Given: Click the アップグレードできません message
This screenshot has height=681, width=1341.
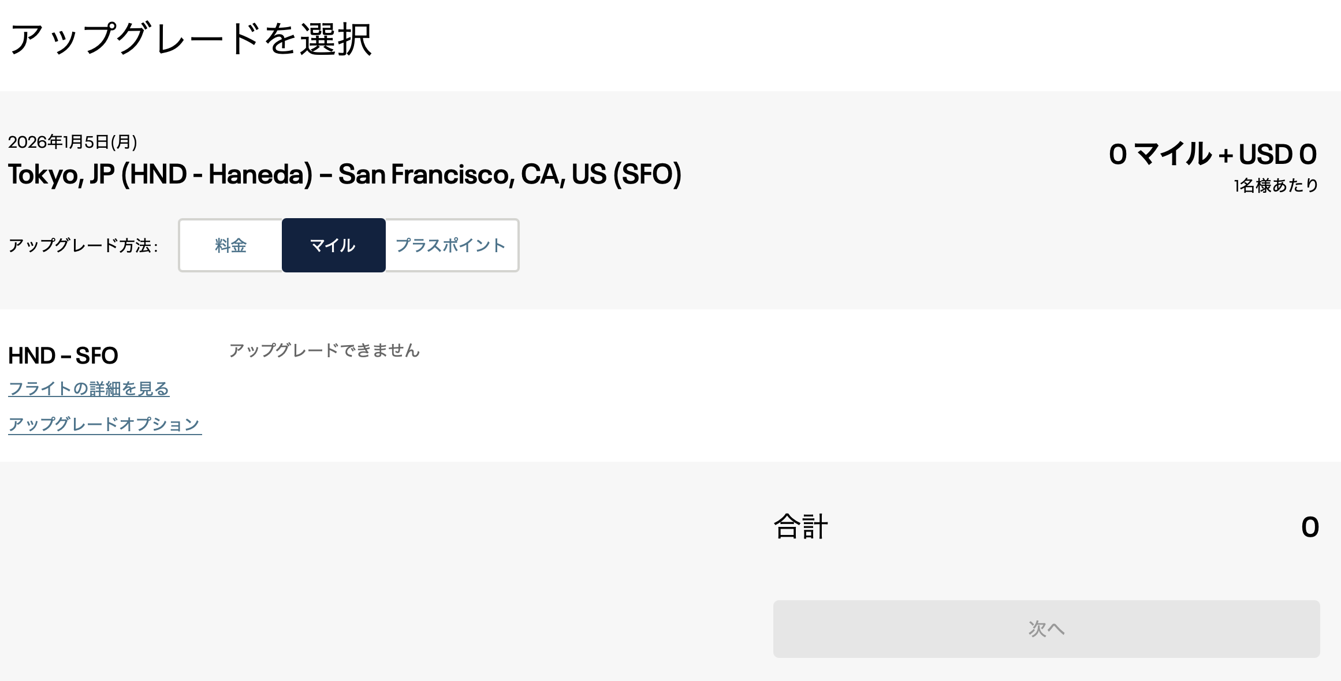Looking at the screenshot, I should pos(324,350).
